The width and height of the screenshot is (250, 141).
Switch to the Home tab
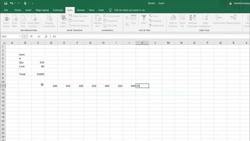pyautogui.click(x=18, y=10)
